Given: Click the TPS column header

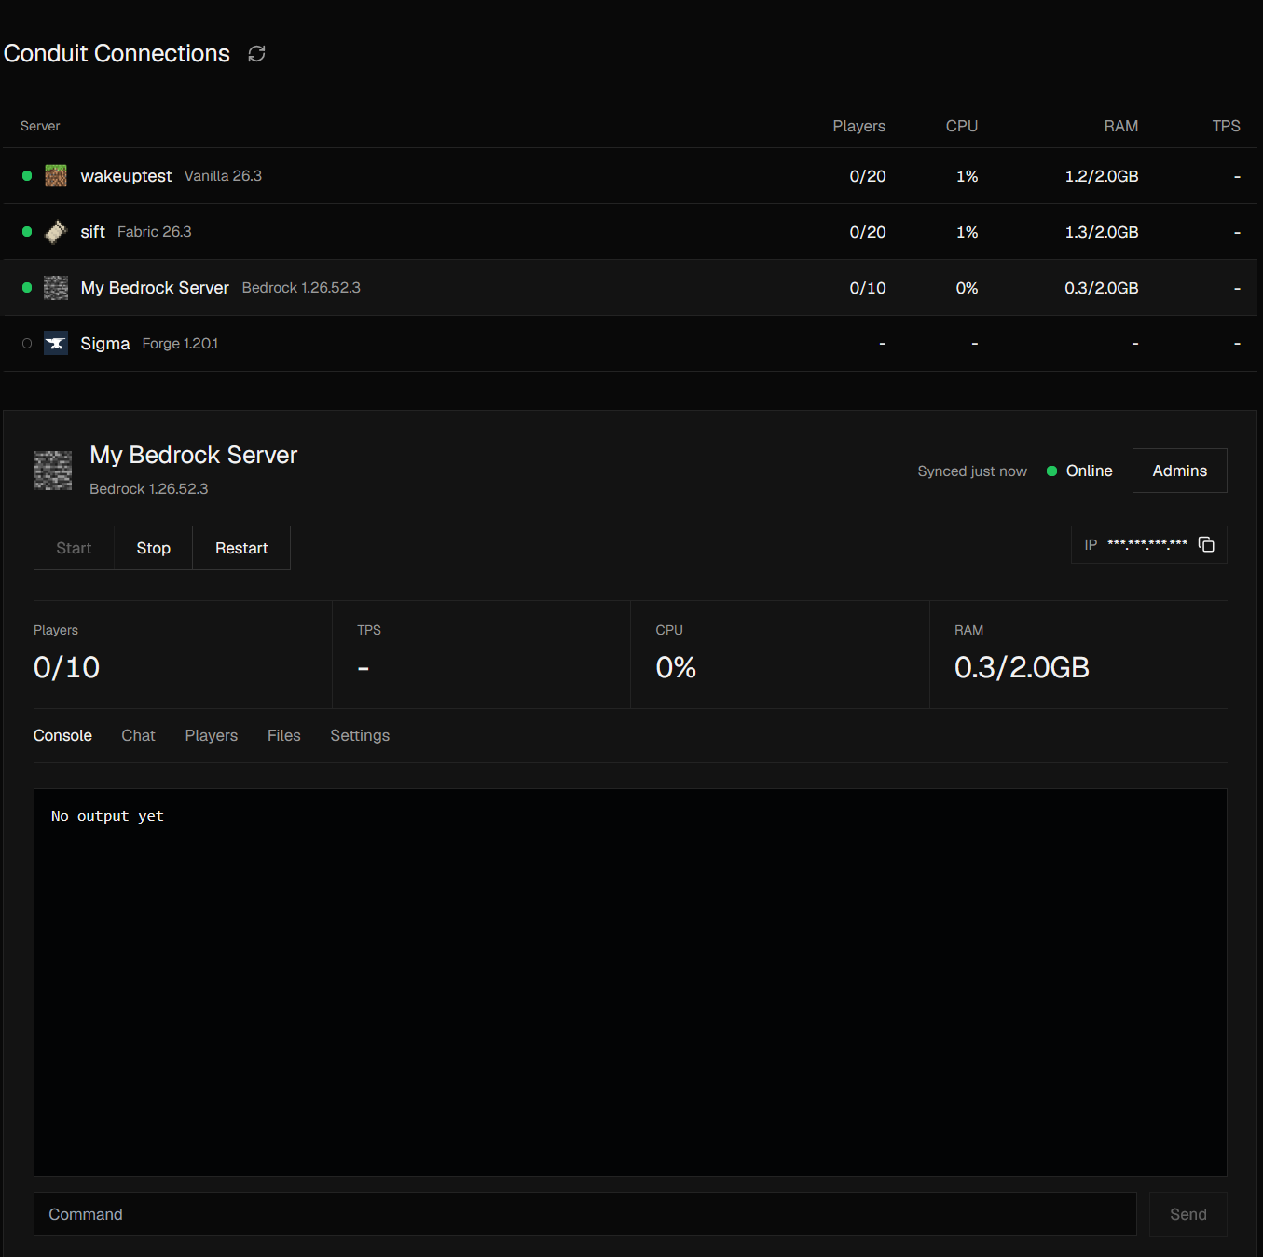Looking at the screenshot, I should pos(1227,126).
